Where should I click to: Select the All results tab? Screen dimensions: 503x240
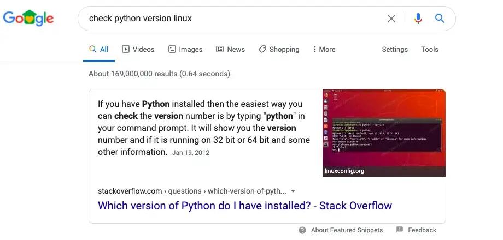pyautogui.click(x=99, y=49)
